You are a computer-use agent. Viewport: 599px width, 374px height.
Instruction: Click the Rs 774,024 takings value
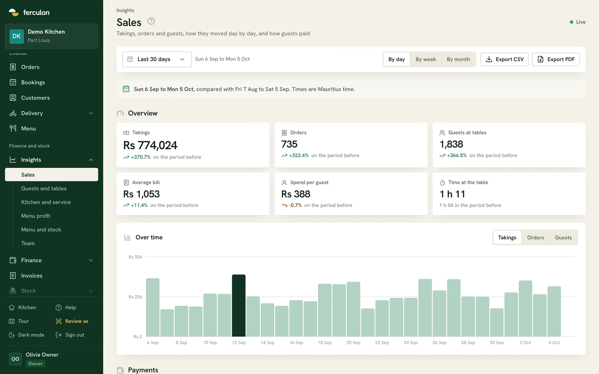coord(150,145)
